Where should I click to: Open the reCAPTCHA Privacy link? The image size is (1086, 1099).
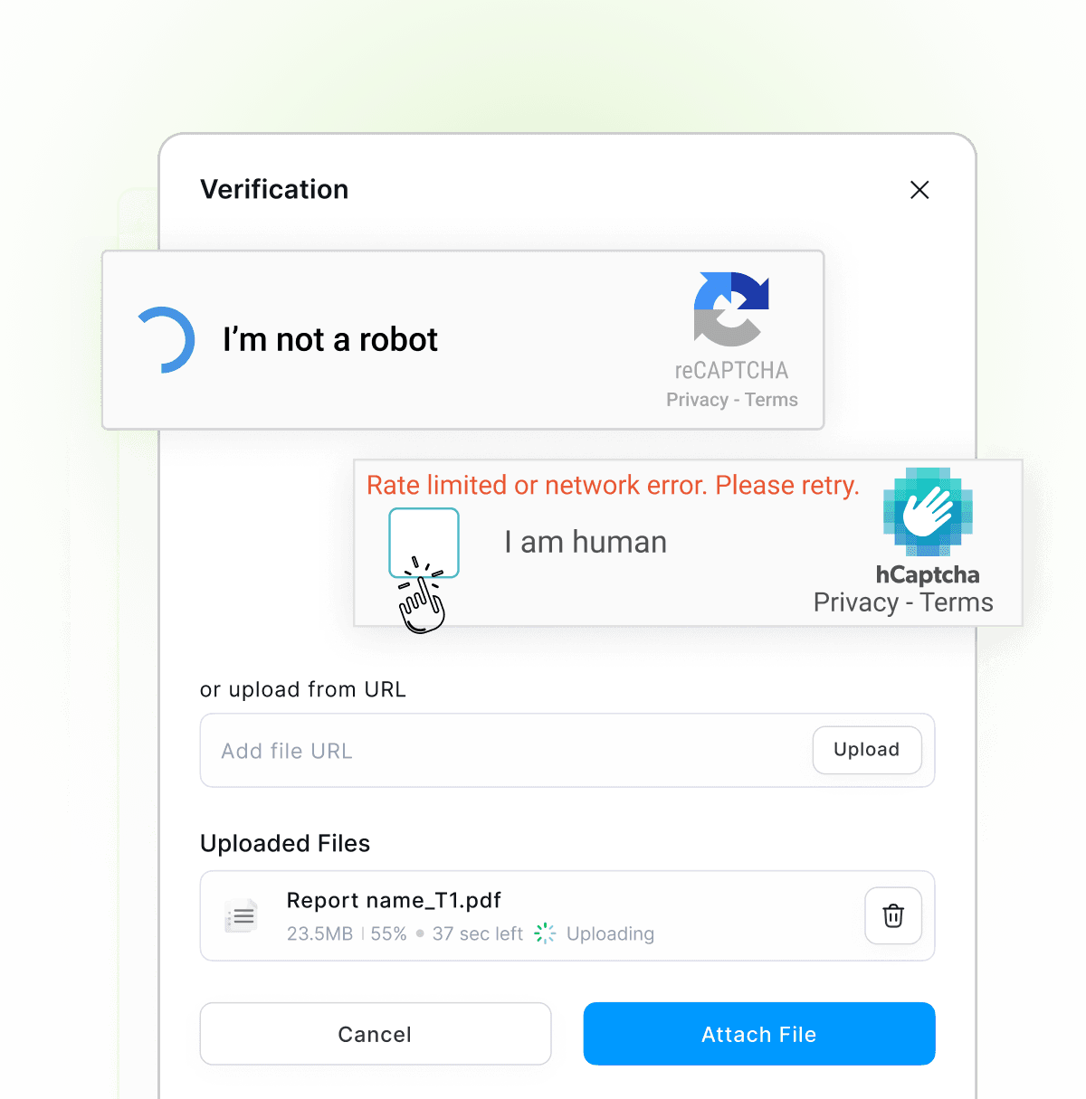click(x=697, y=400)
